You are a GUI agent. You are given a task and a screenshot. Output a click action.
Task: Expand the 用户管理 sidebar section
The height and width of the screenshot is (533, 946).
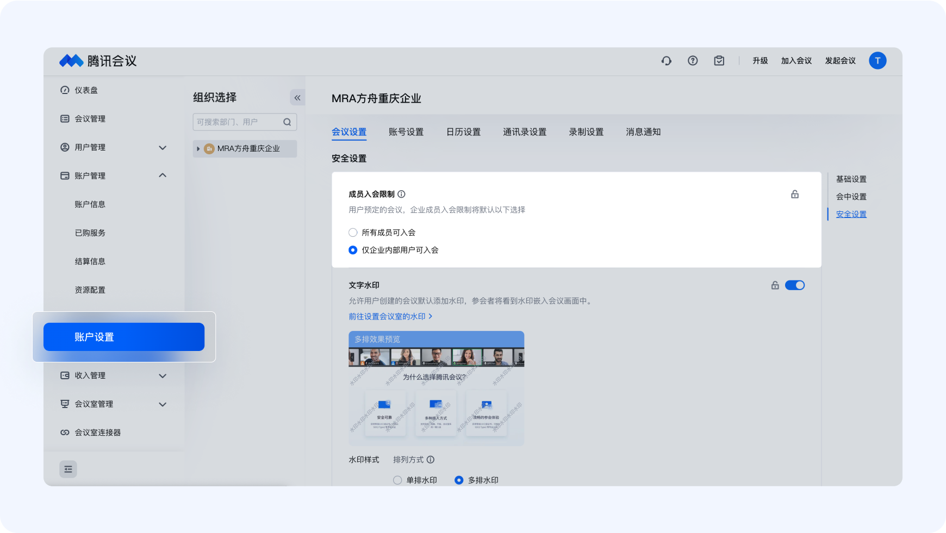(x=162, y=147)
